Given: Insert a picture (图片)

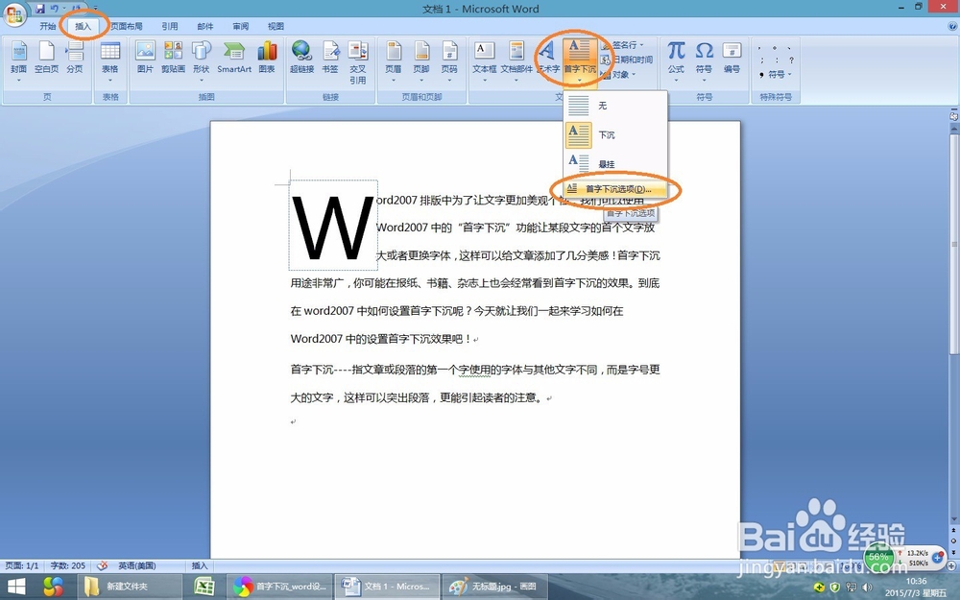Looking at the screenshot, I should pos(145,59).
